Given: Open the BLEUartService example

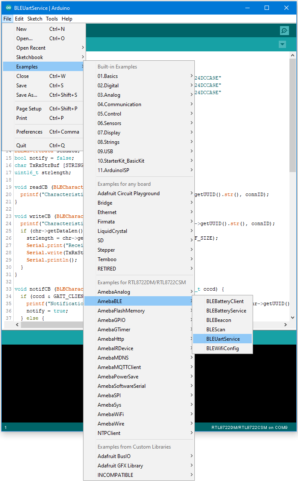Looking at the screenshot, I should [x=223, y=339].
